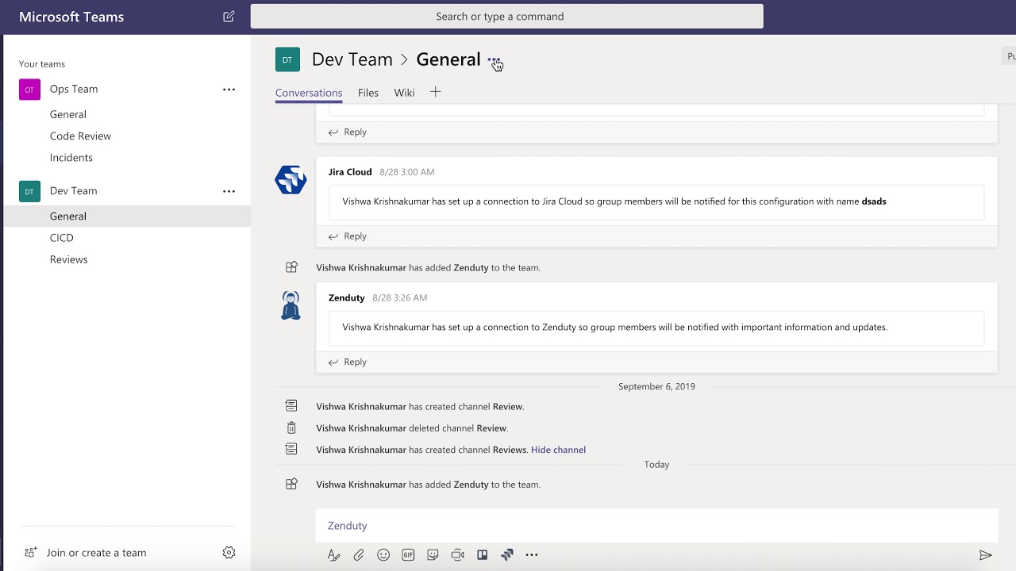The width and height of the screenshot is (1016, 571).
Task: Open General channel more options ellipsis
Action: tap(494, 60)
